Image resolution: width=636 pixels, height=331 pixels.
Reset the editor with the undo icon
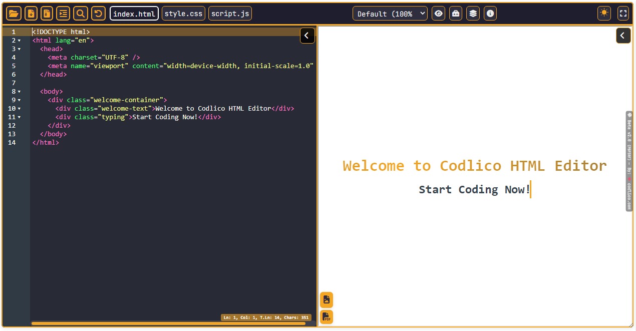click(98, 14)
